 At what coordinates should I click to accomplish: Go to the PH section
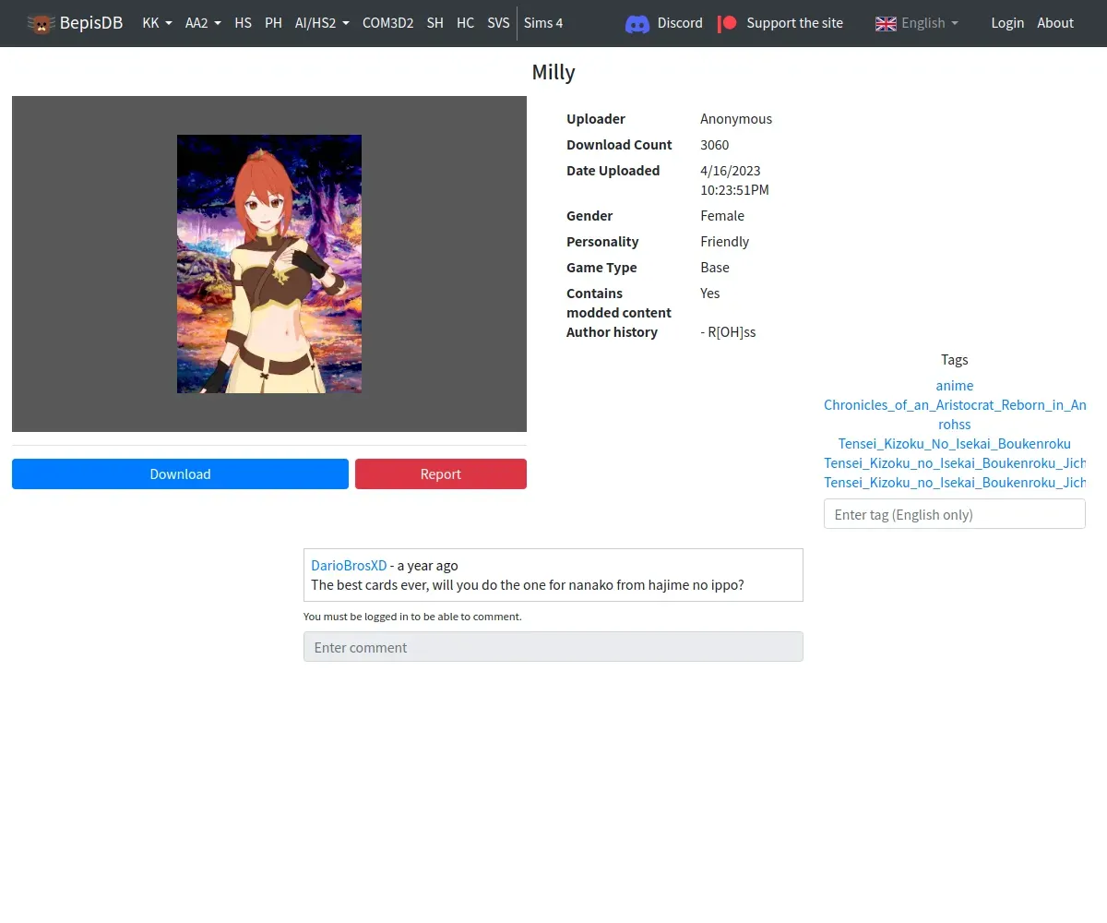273,23
